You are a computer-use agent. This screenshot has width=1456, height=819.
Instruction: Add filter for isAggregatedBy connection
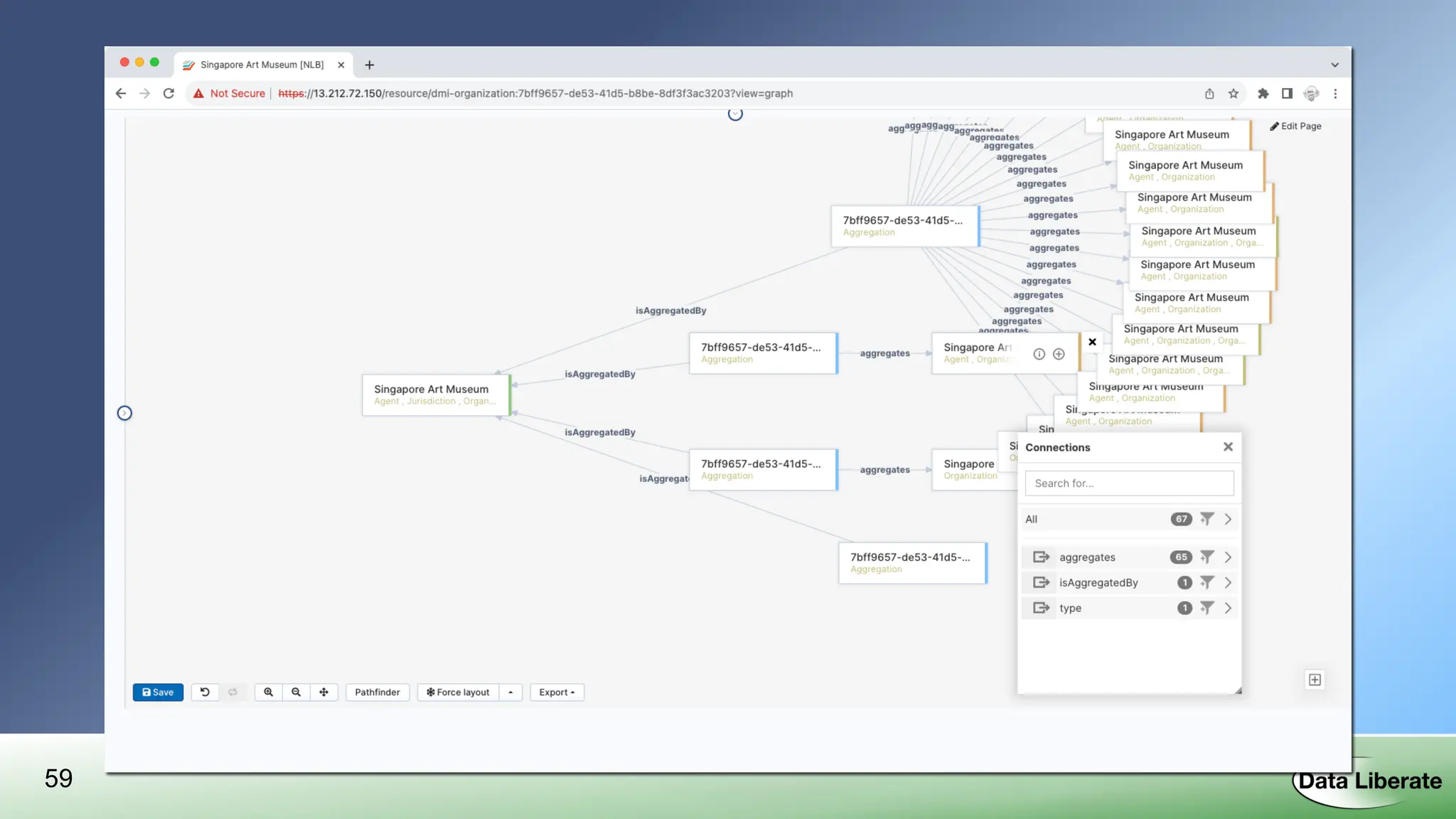[1206, 582]
